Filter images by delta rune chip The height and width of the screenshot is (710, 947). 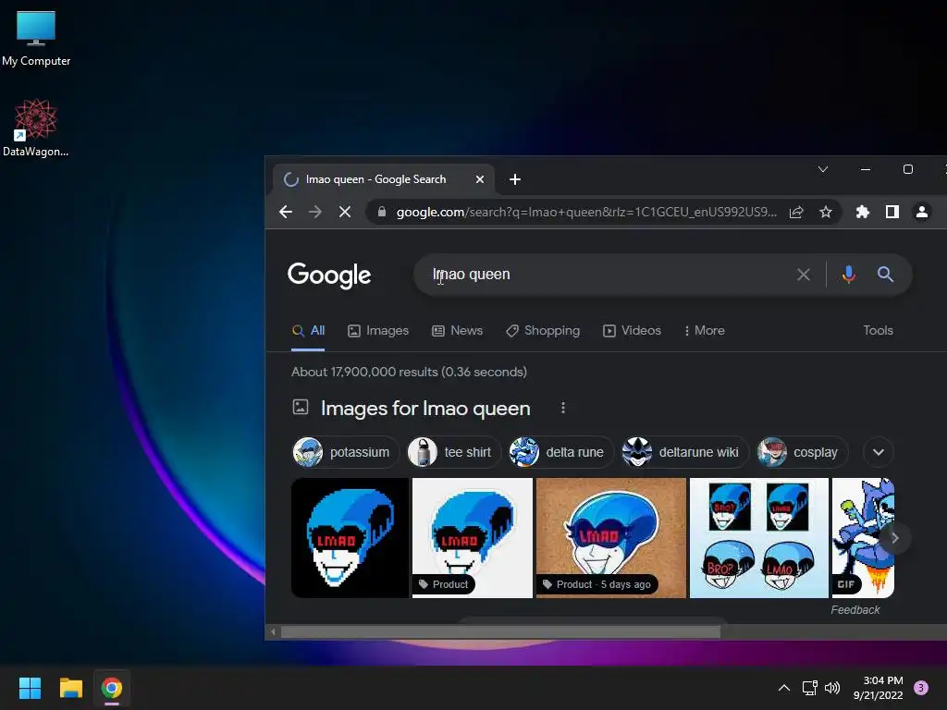[560, 452]
